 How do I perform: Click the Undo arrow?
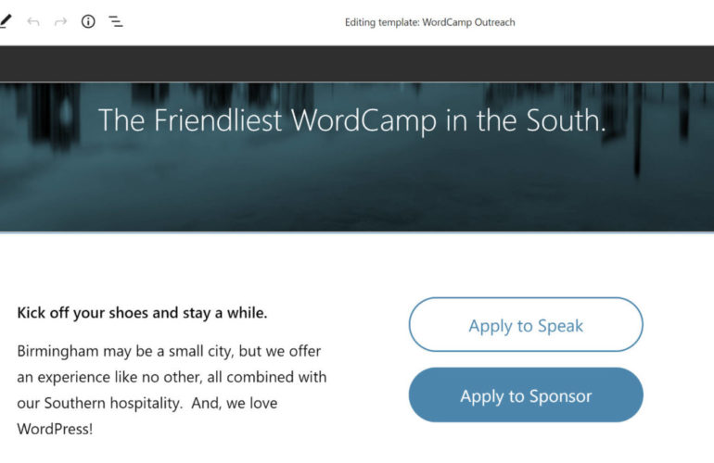coord(33,21)
